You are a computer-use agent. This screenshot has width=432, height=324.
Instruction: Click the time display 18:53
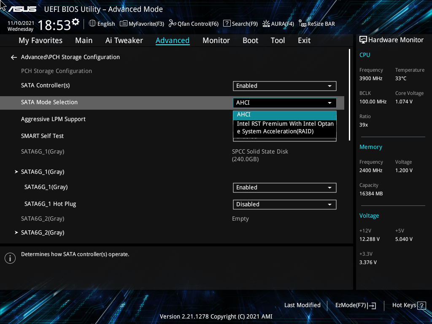coord(54,25)
